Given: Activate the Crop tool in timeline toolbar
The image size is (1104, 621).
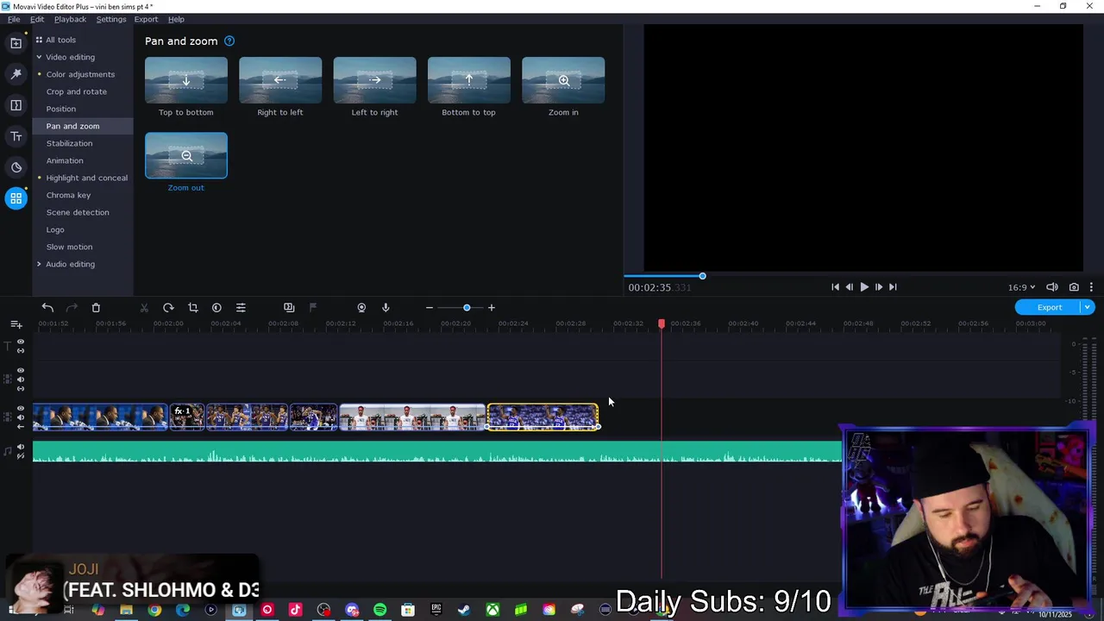Looking at the screenshot, I should point(192,308).
